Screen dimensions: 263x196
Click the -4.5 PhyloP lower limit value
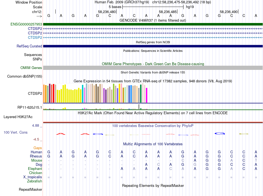click(36, 139)
